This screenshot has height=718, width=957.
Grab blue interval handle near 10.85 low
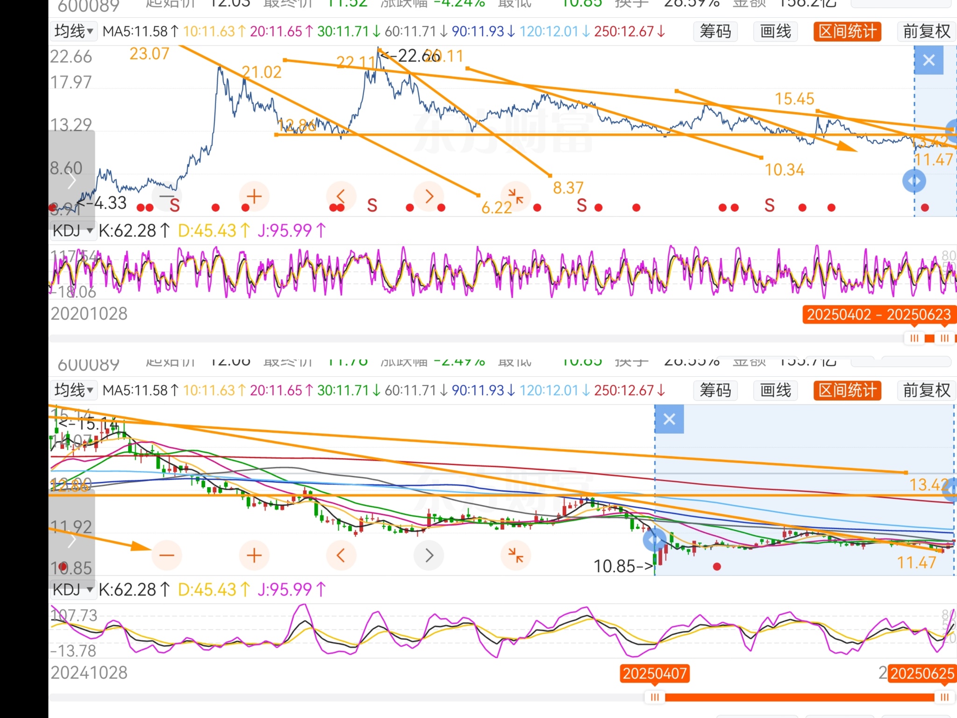655,540
